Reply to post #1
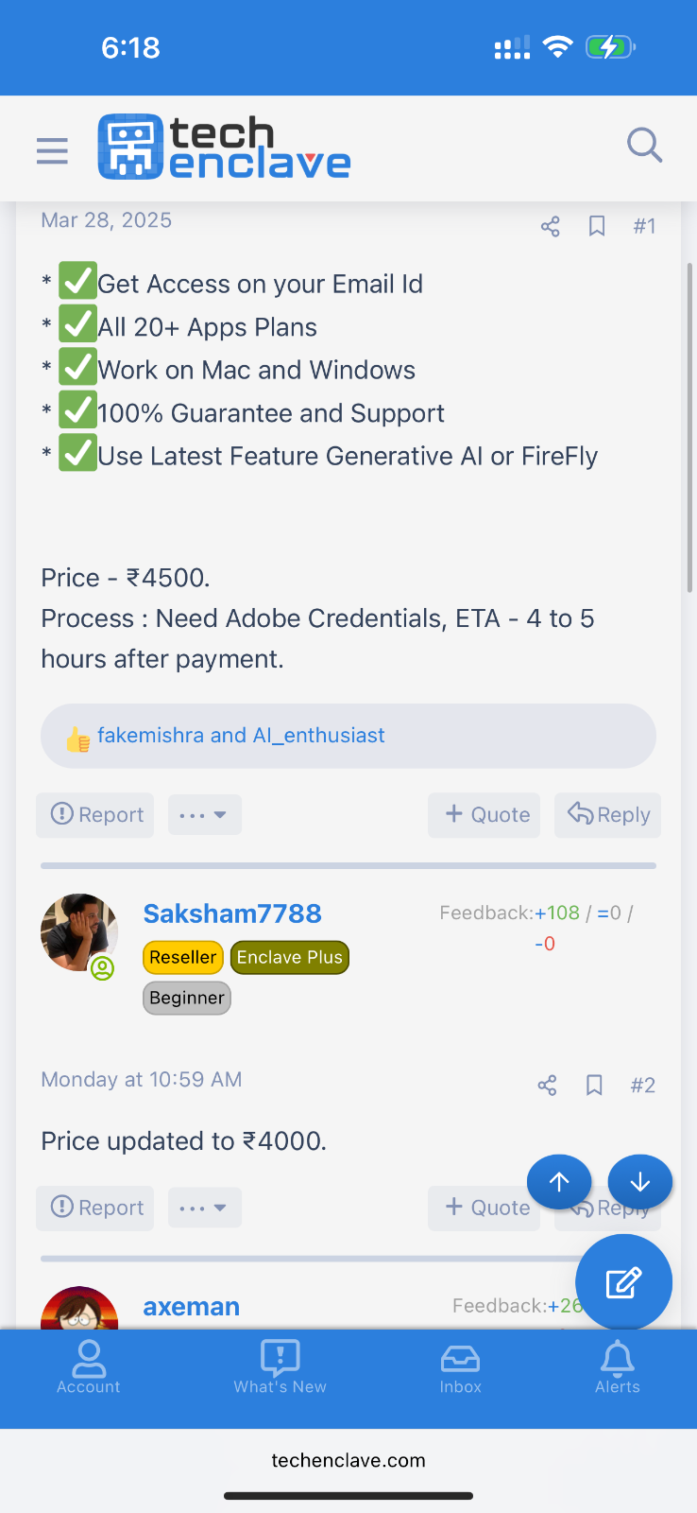This screenshot has height=1513, width=697. click(x=608, y=815)
